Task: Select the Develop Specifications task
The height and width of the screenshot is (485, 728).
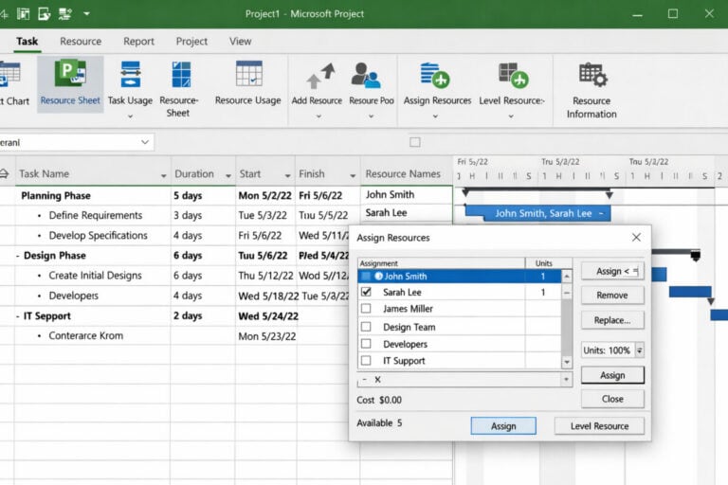Action: [x=98, y=235]
